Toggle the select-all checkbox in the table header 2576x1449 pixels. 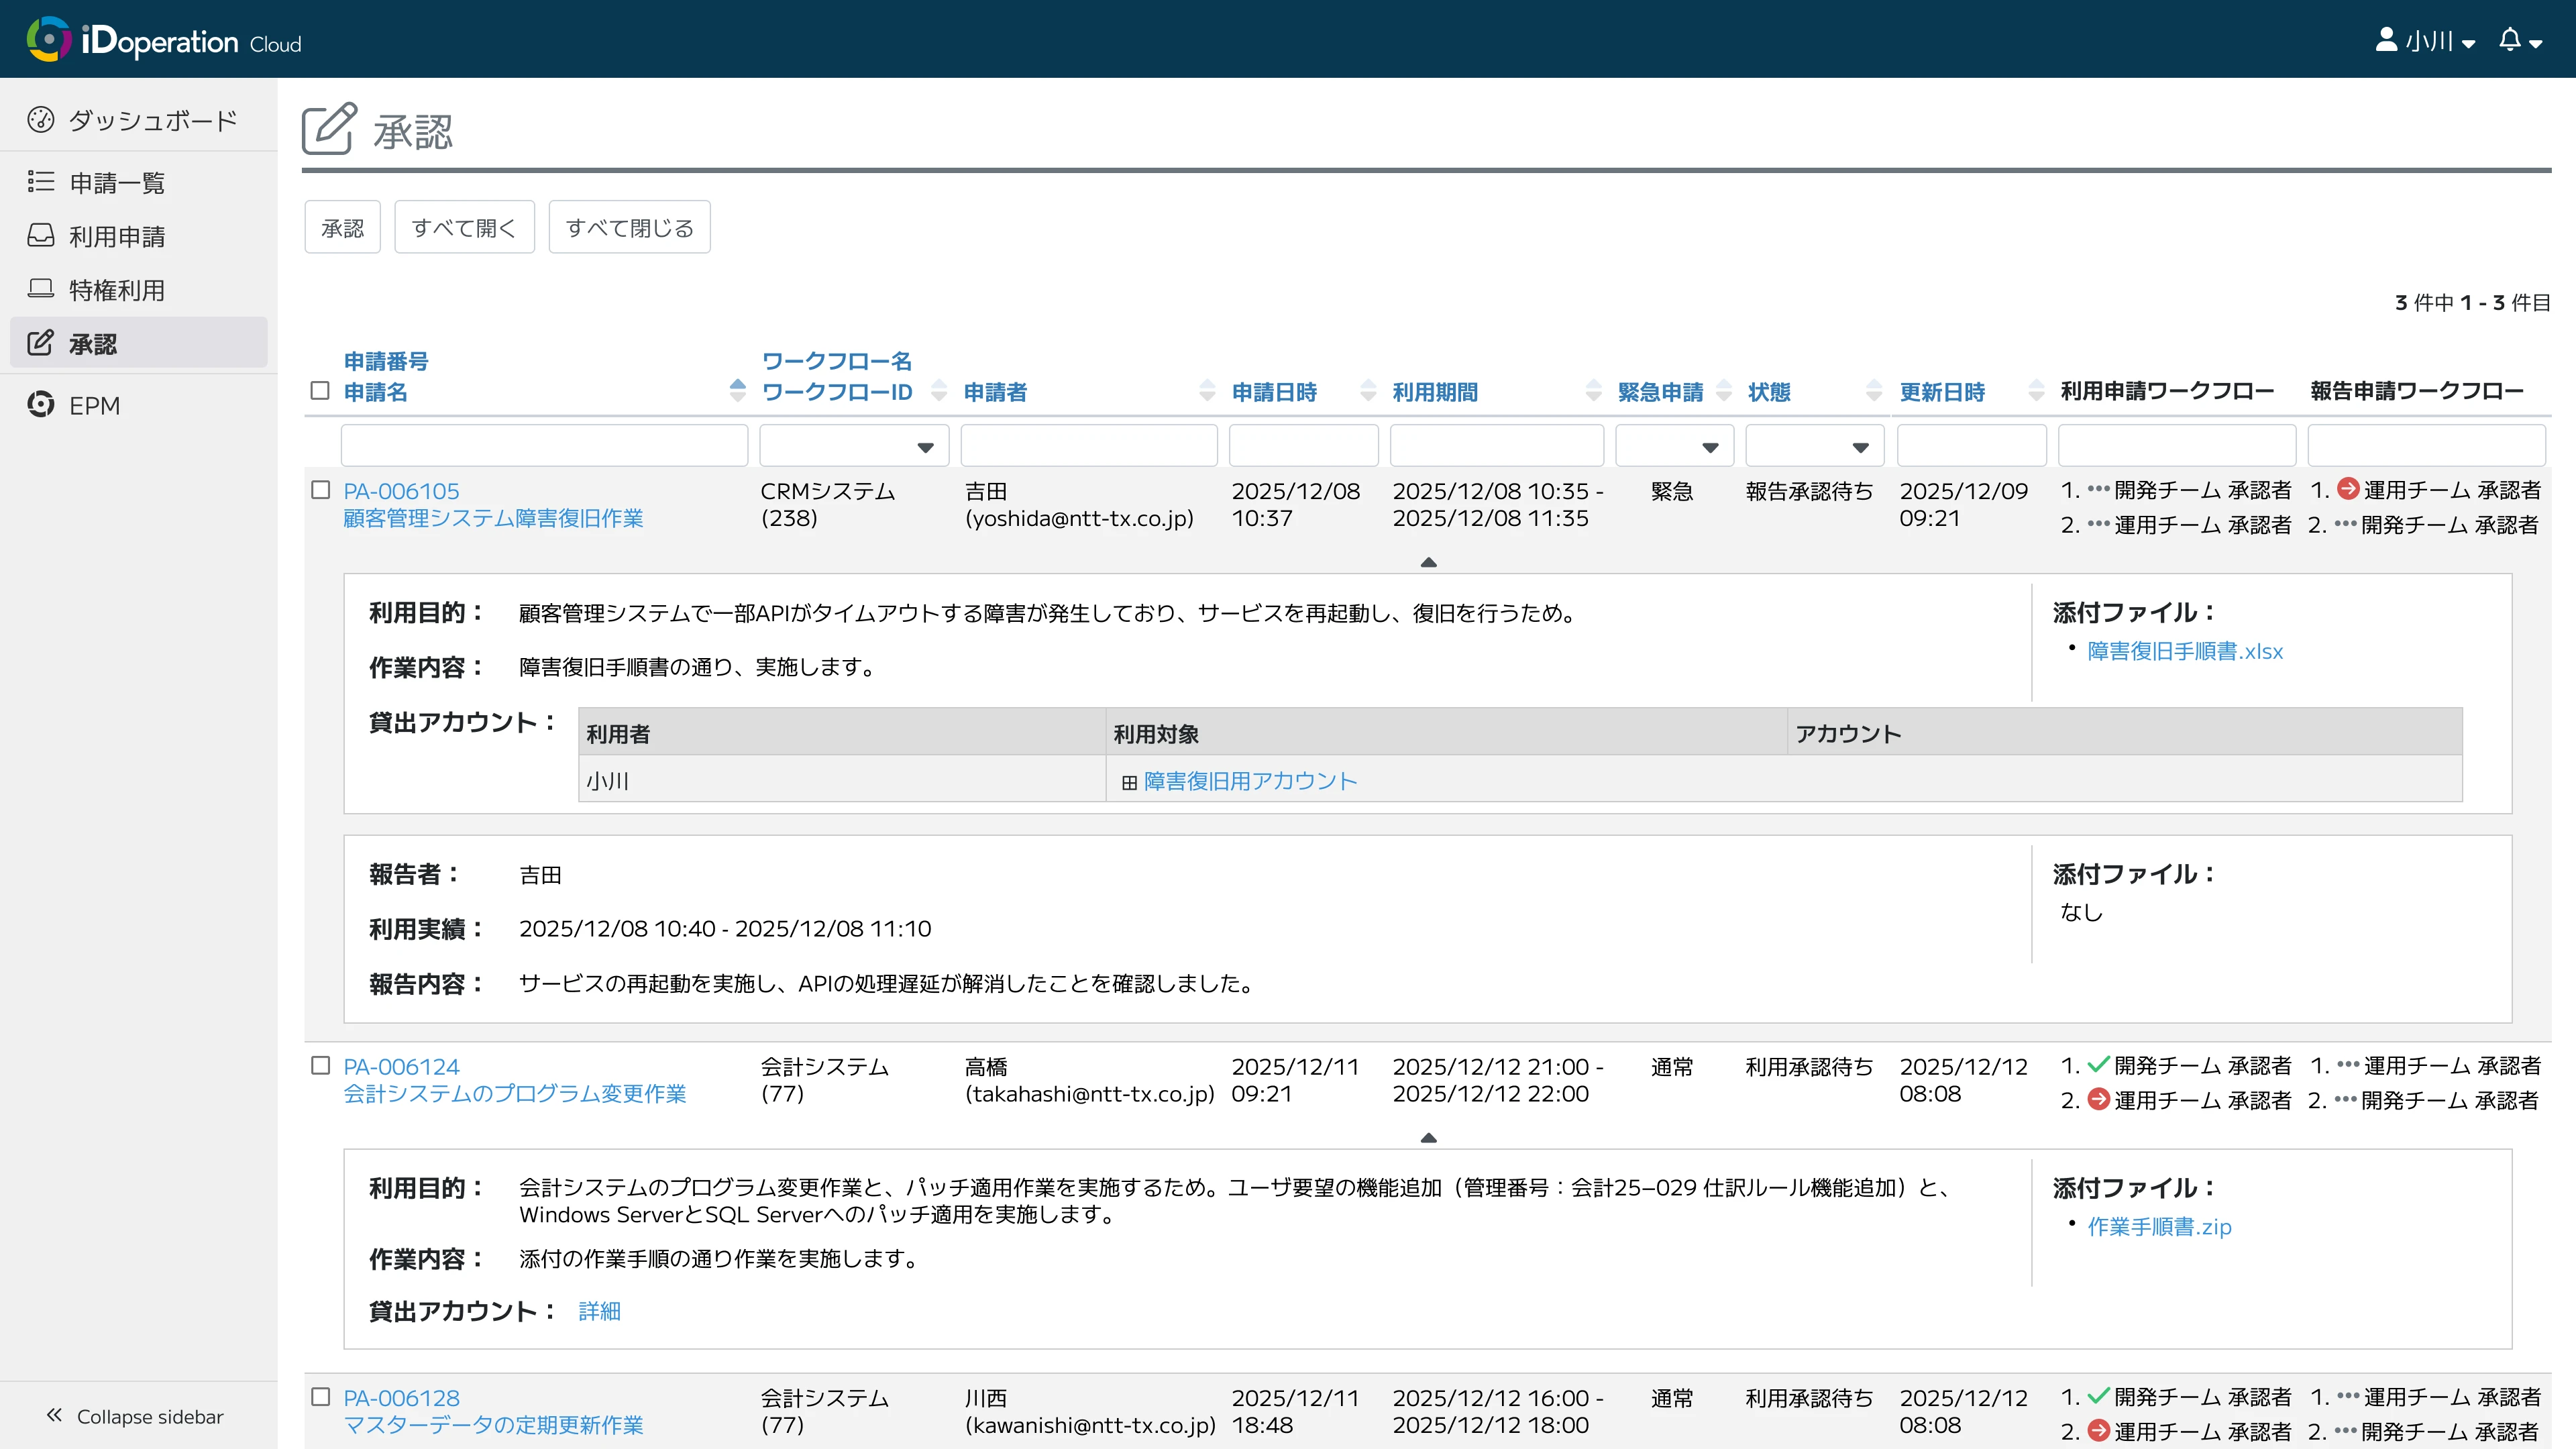click(x=320, y=391)
